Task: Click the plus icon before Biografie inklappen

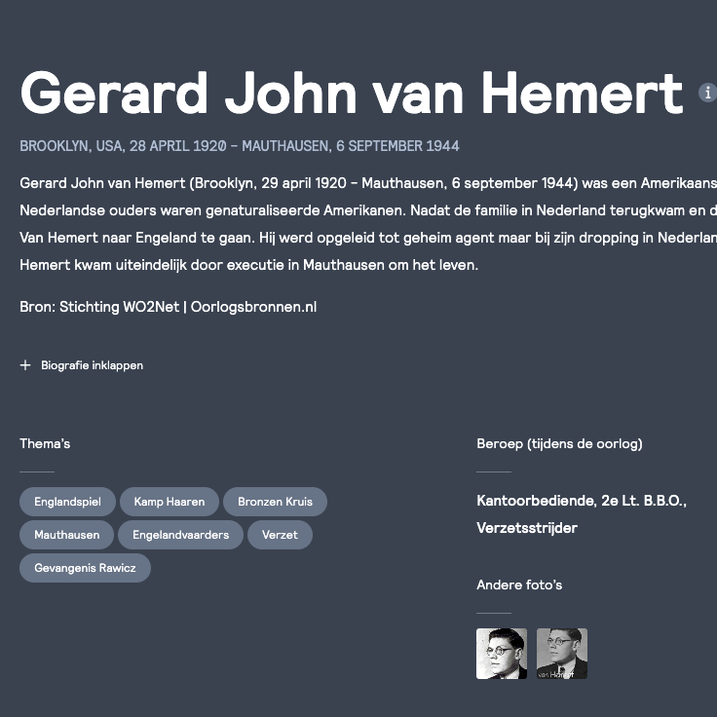Action: [x=25, y=365]
